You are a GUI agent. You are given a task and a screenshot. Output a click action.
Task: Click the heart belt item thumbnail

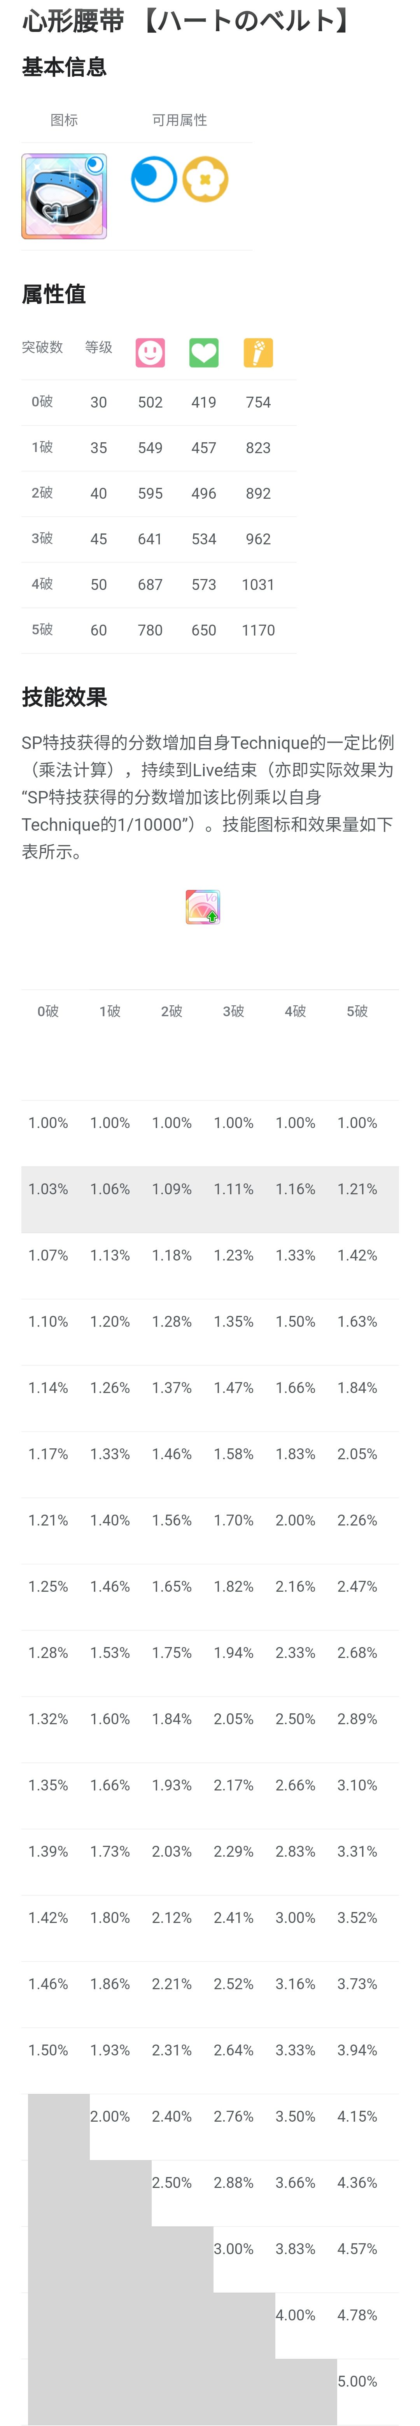[x=64, y=196]
